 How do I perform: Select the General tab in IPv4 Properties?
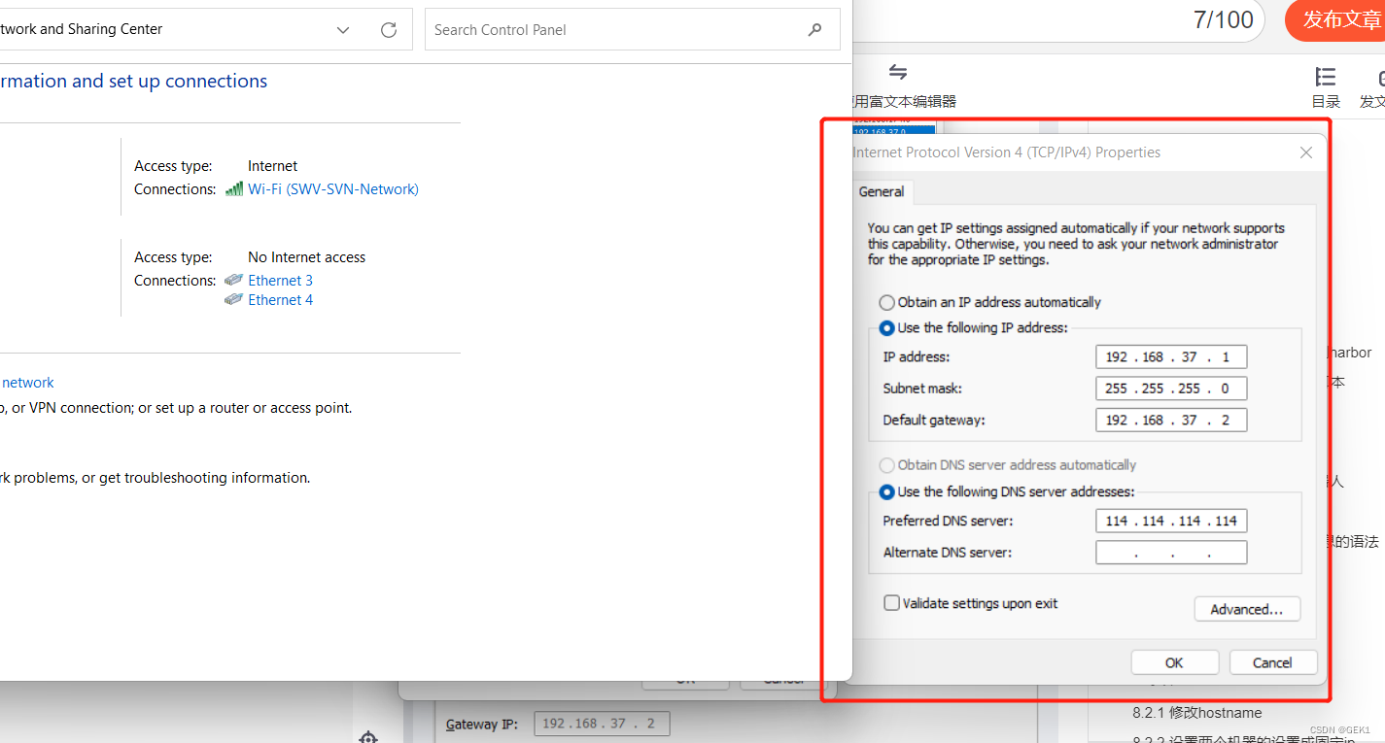pos(882,191)
